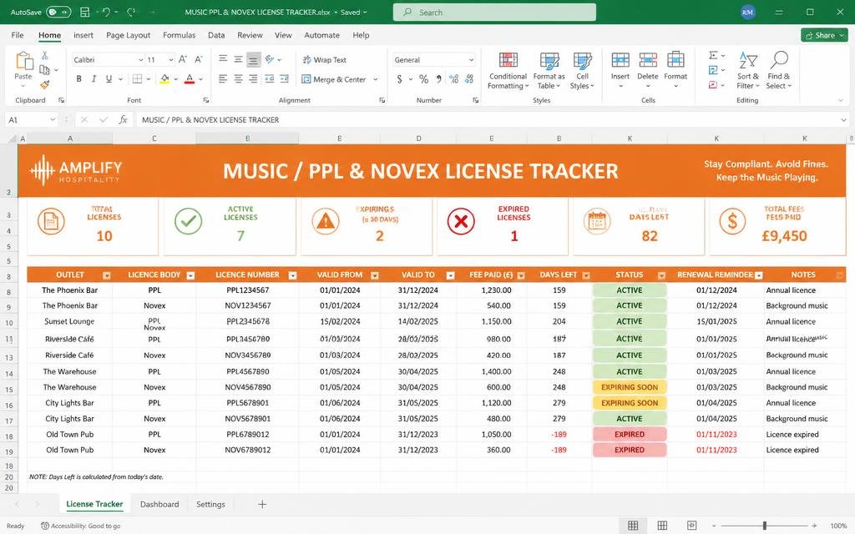The height and width of the screenshot is (534, 855).
Task: Decrease font size with the smaller A icon
Action: click(199, 59)
